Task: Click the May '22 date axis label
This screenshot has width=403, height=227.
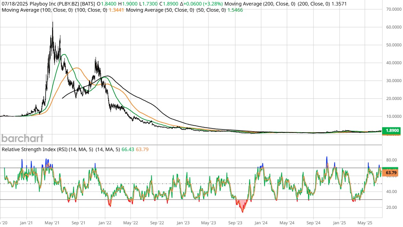Action: (131, 223)
